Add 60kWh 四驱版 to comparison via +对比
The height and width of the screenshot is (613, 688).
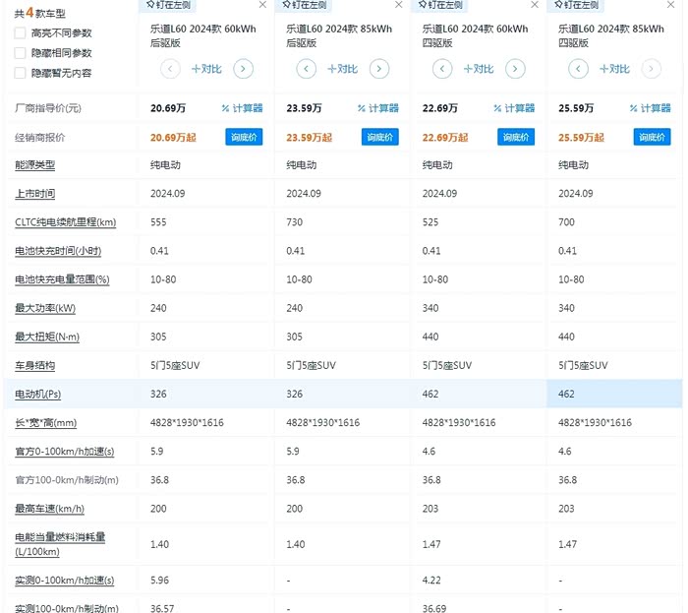(x=479, y=69)
